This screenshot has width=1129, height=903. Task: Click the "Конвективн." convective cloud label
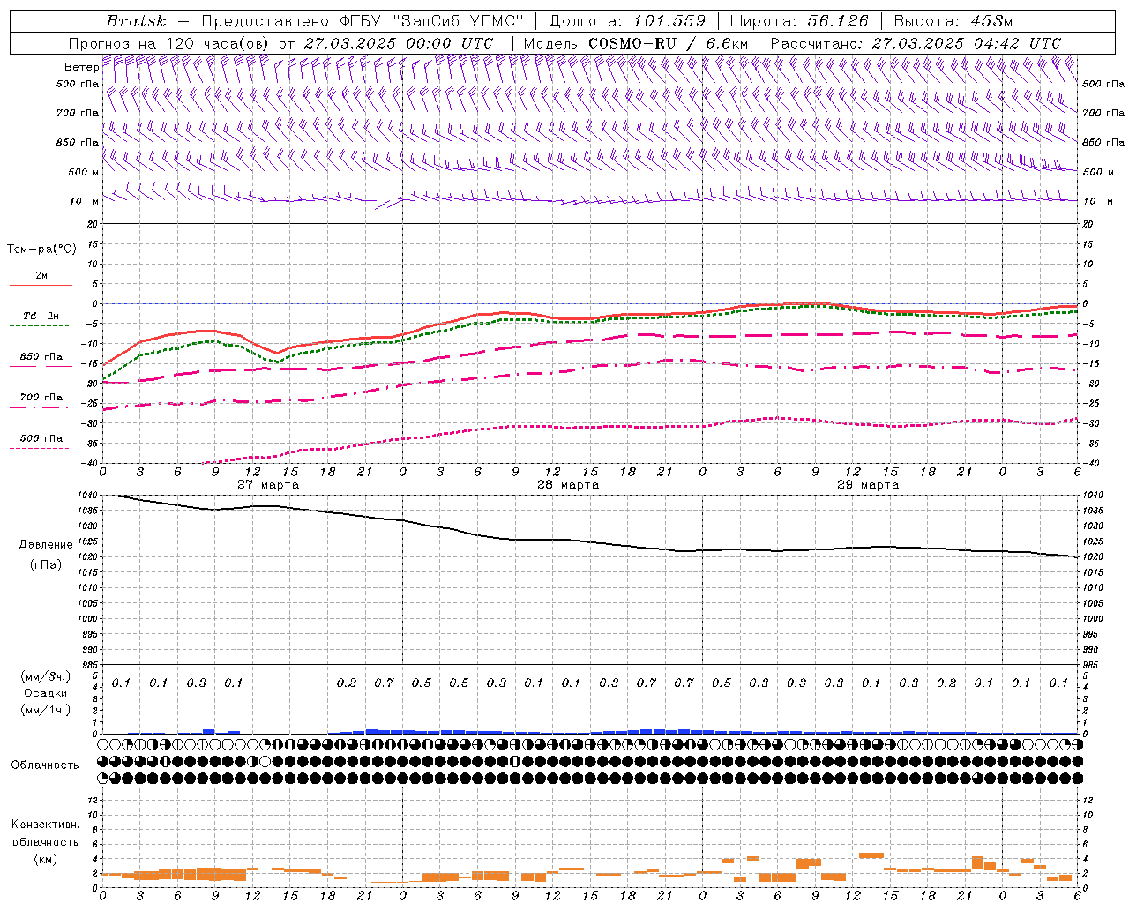tap(46, 825)
